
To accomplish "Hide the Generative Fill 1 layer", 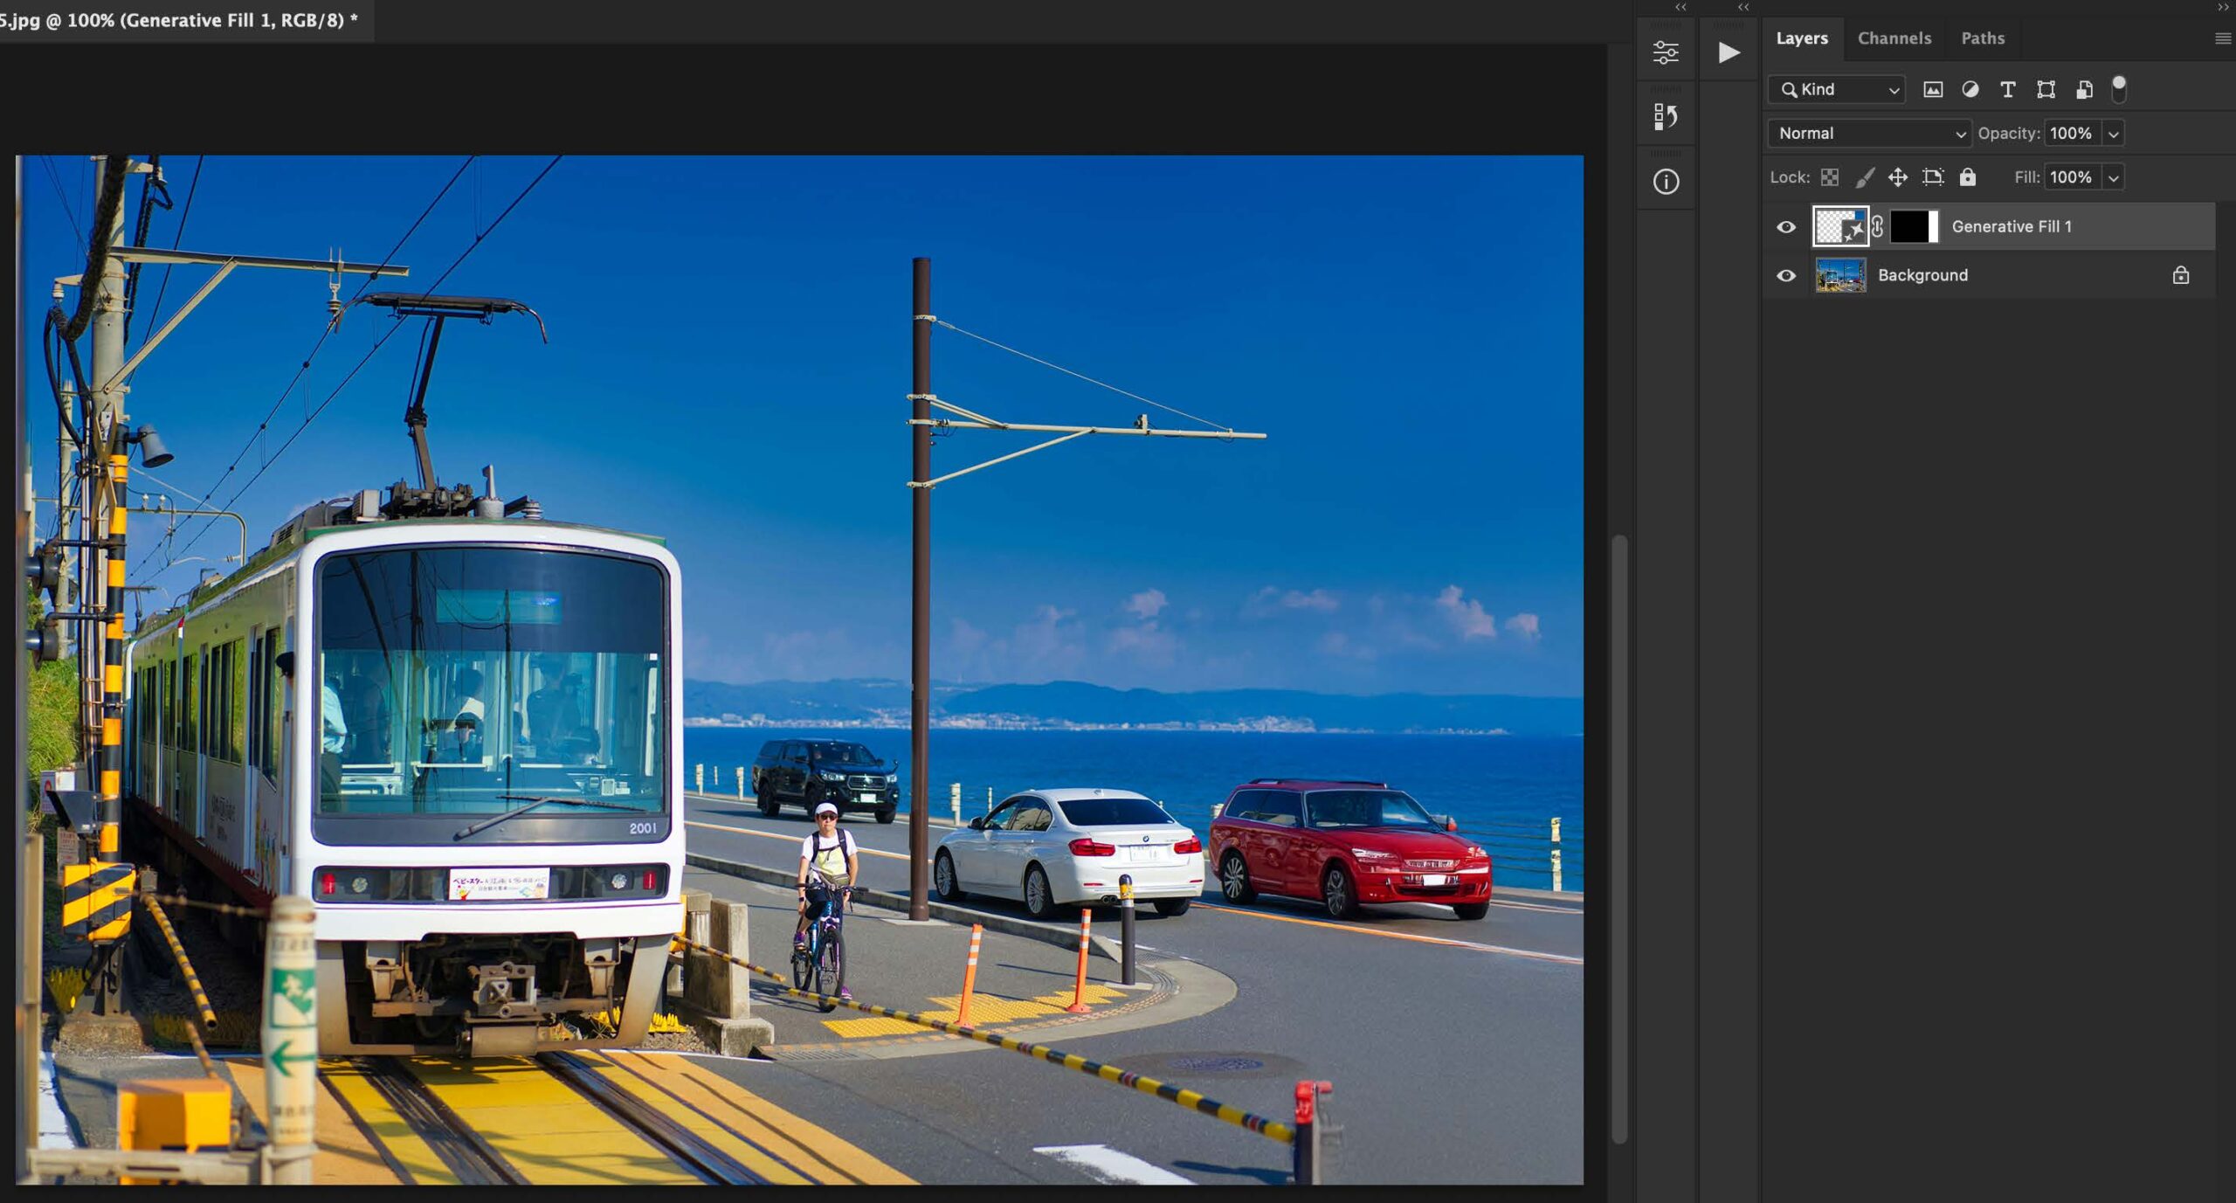I will click(1786, 227).
